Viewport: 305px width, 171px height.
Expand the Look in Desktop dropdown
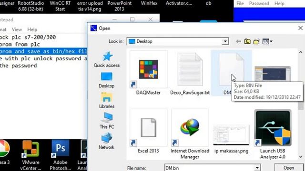(x=225, y=41)
